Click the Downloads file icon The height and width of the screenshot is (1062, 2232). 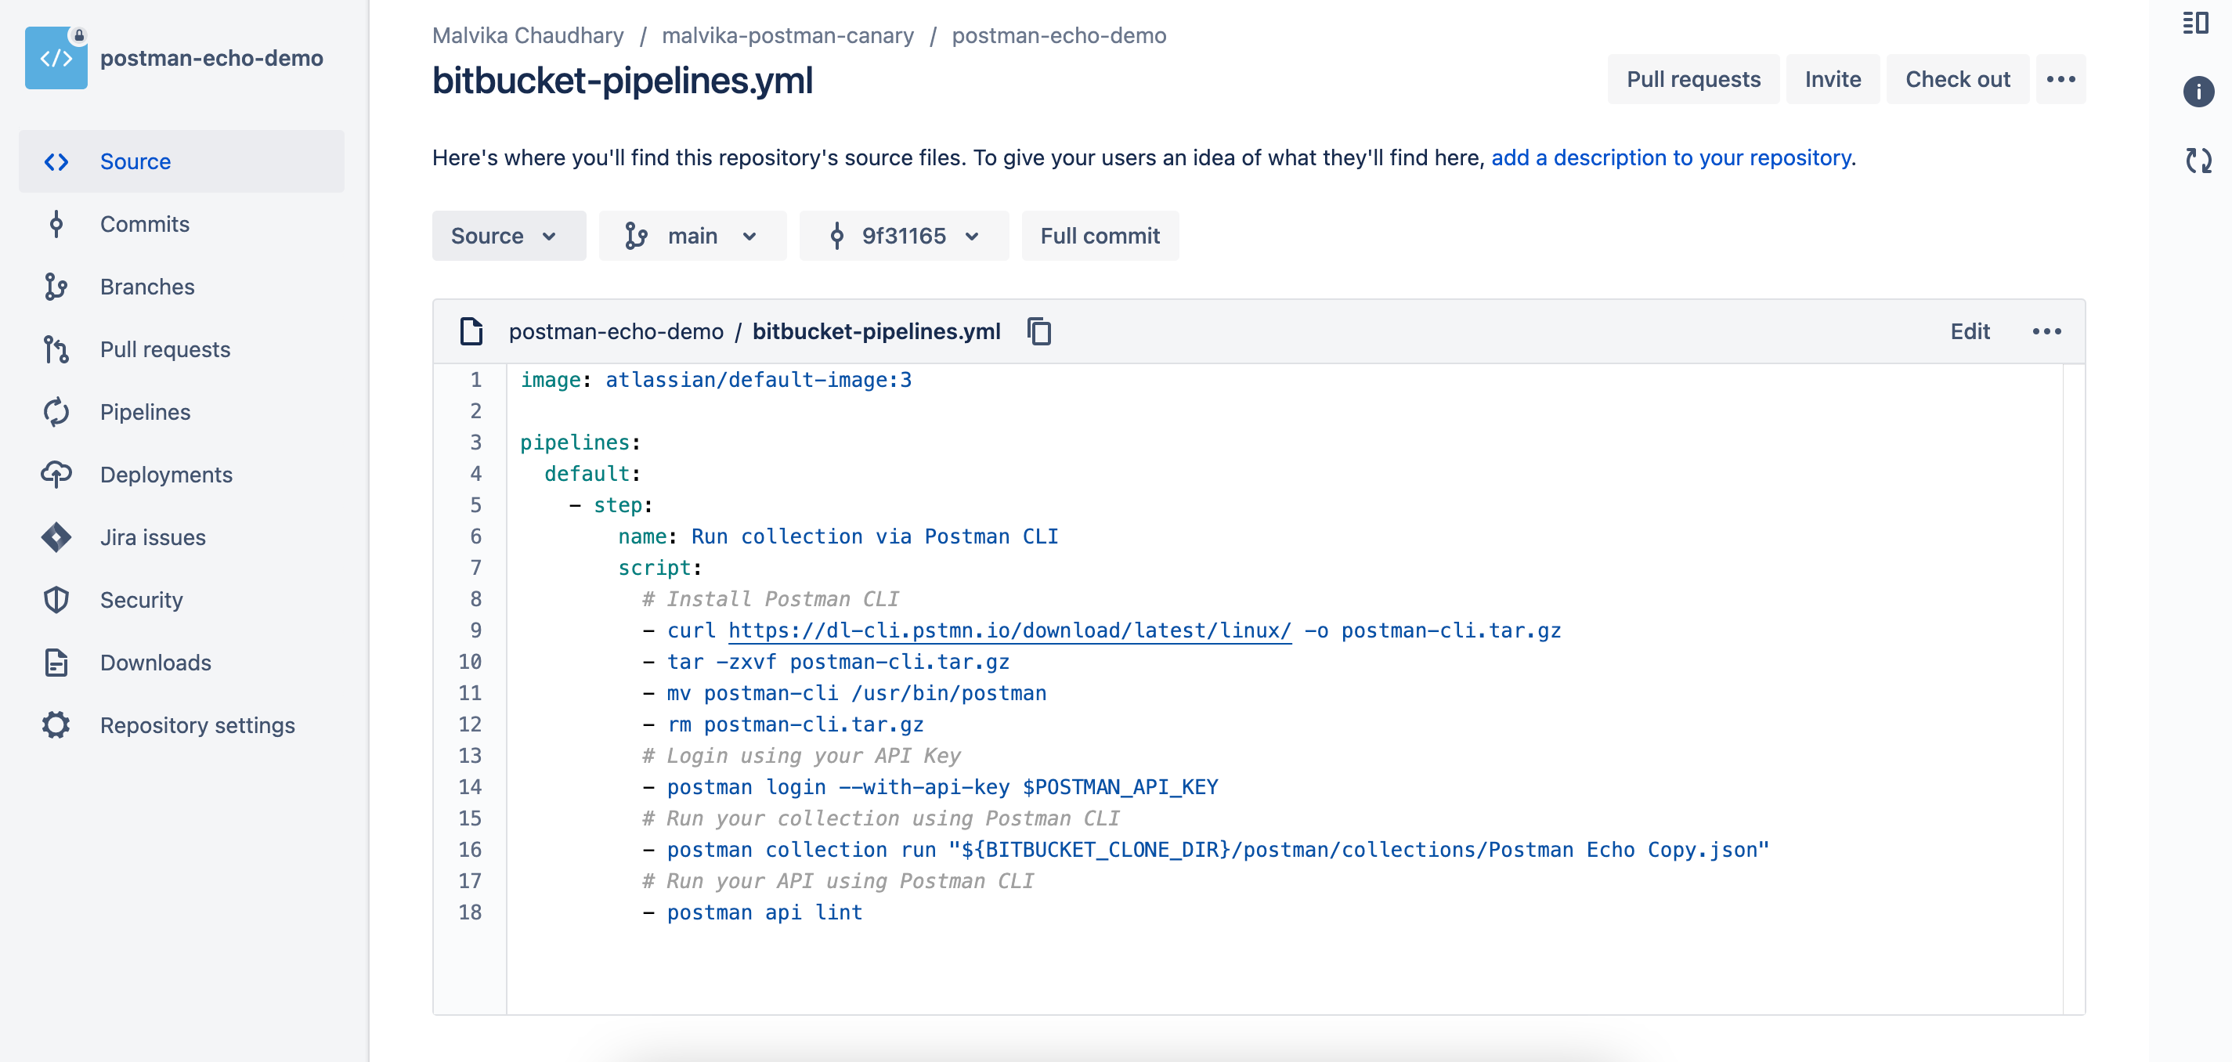pyautogui.click(x=56, y=663)
